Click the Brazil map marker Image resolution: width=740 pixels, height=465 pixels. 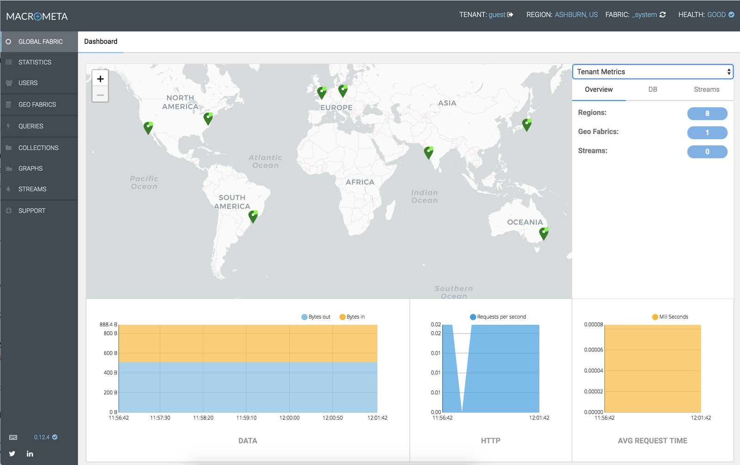[253, 217]
